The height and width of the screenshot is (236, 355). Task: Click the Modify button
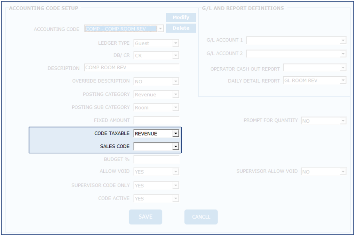coord(181,18)
